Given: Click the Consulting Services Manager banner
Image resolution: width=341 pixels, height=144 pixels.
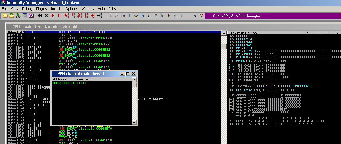Looking at the screenshot, I should click(273, 16).
